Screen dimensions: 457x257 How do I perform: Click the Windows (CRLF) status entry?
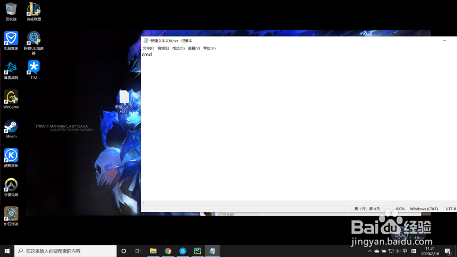(x=424, y=209)
